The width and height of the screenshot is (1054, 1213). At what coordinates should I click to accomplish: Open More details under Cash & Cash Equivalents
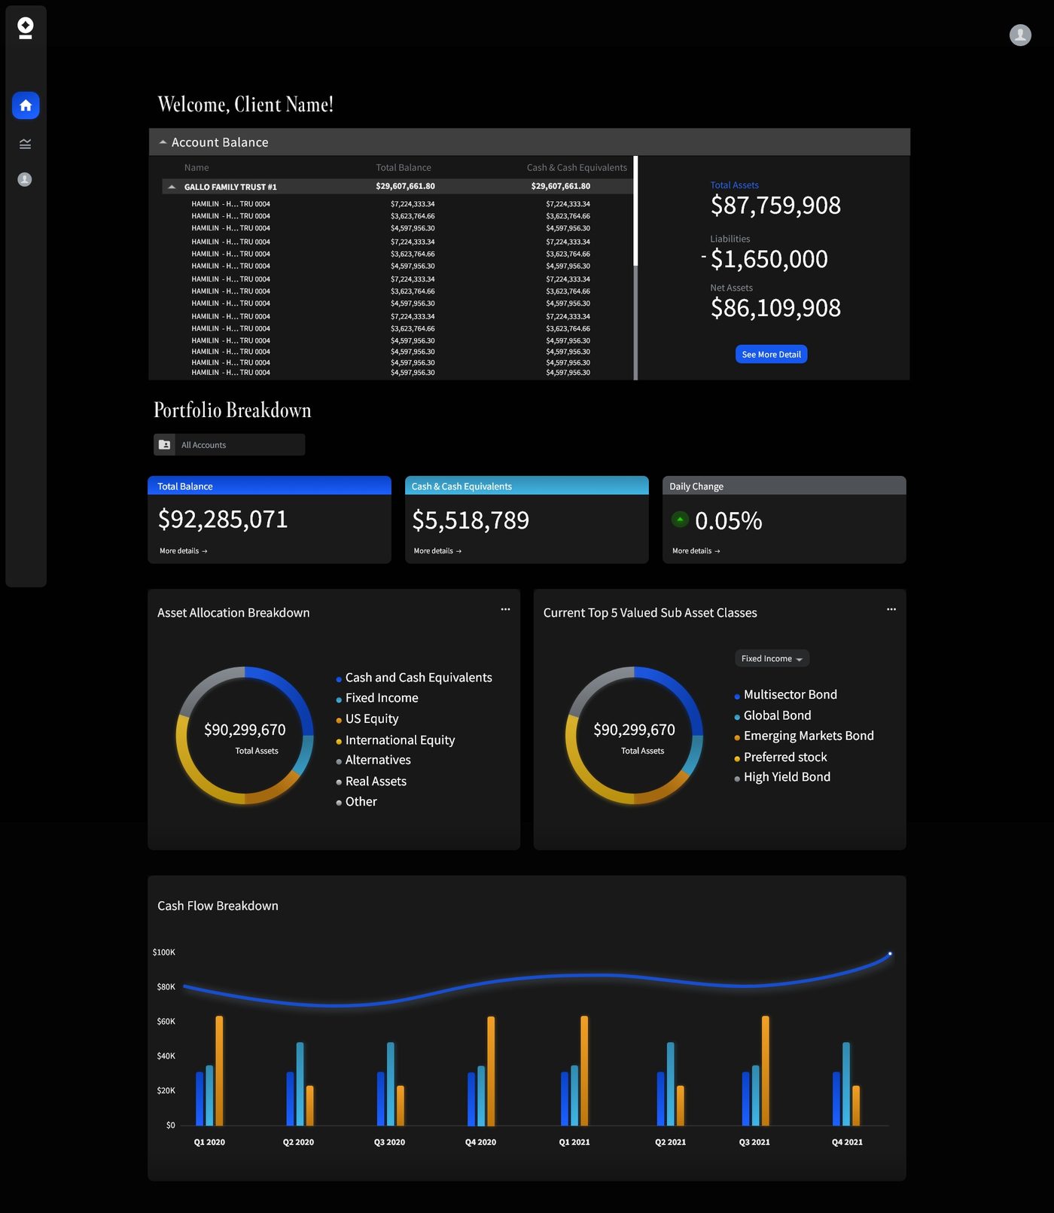click(x=437, y=551)
